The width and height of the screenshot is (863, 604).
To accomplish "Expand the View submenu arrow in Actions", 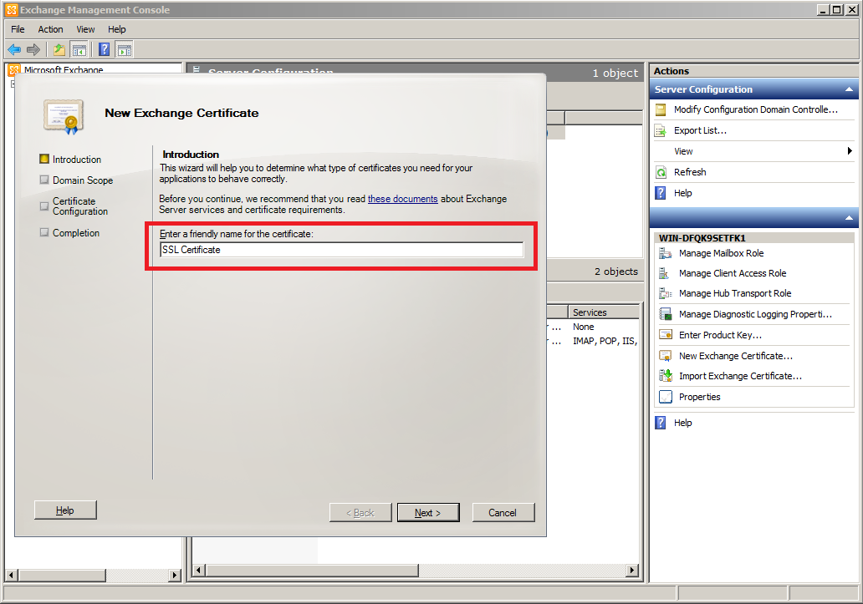I will (850, 151).
